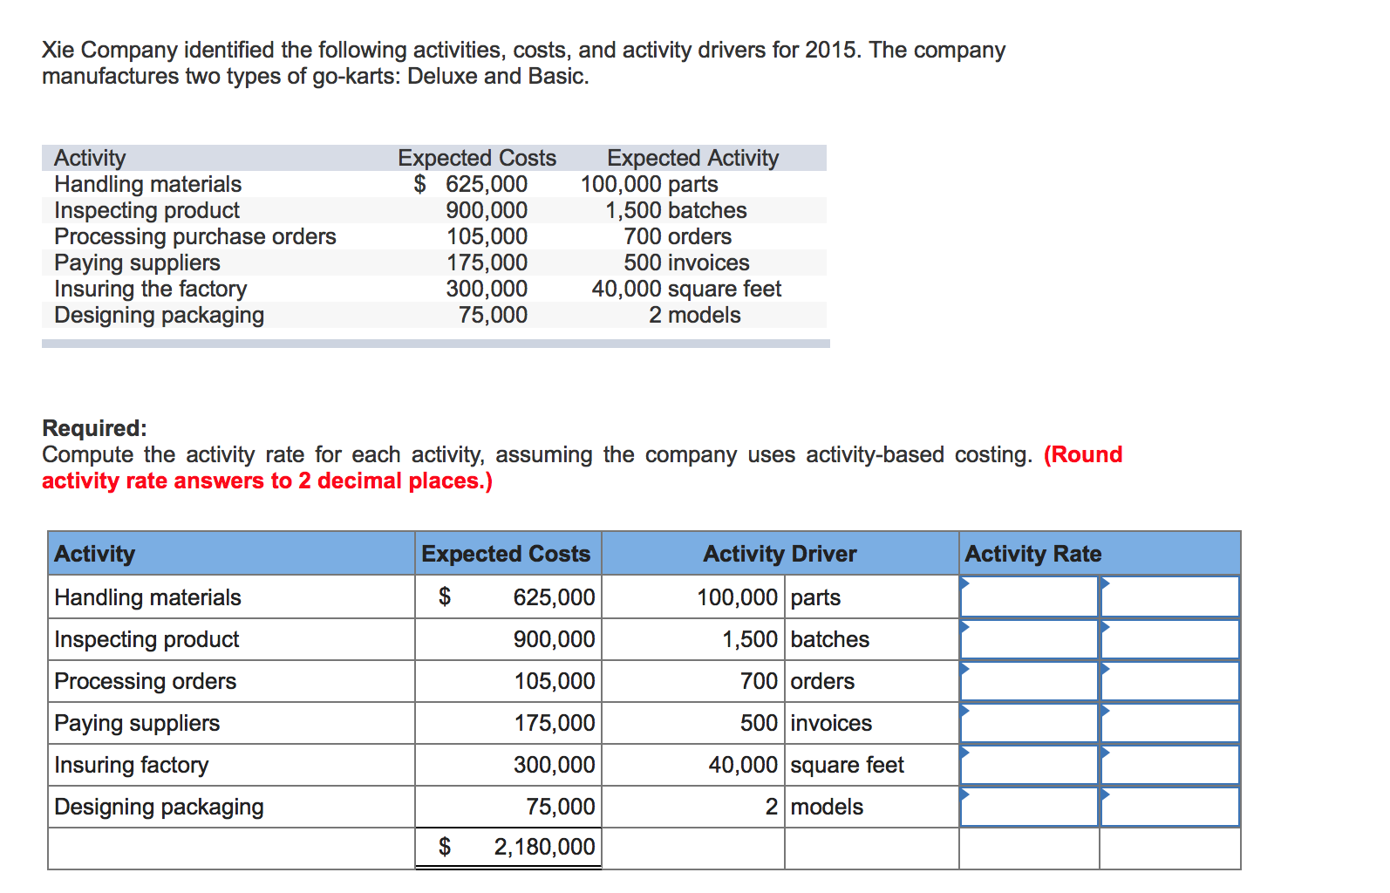This screenshot has width=1390, height=893.
Task: Click 'Expected Activity' header in top table
Action: (x=693, y=158)
